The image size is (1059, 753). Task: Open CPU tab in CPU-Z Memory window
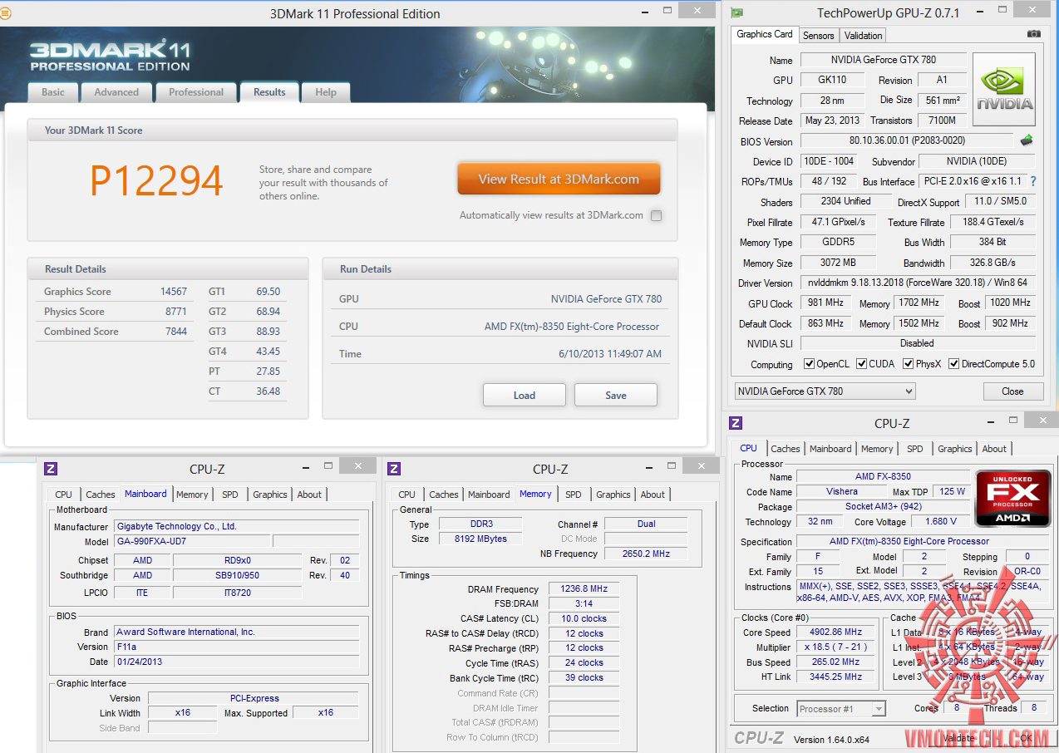406,495
